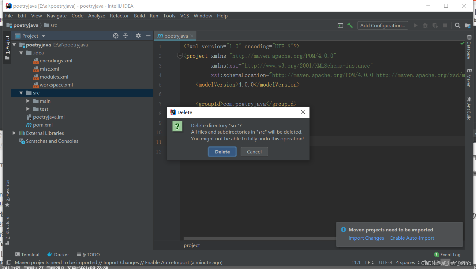Toggle the 1: Project tool window tab
The height and width of the screenshot is (269, 476).
coord(7,47)
